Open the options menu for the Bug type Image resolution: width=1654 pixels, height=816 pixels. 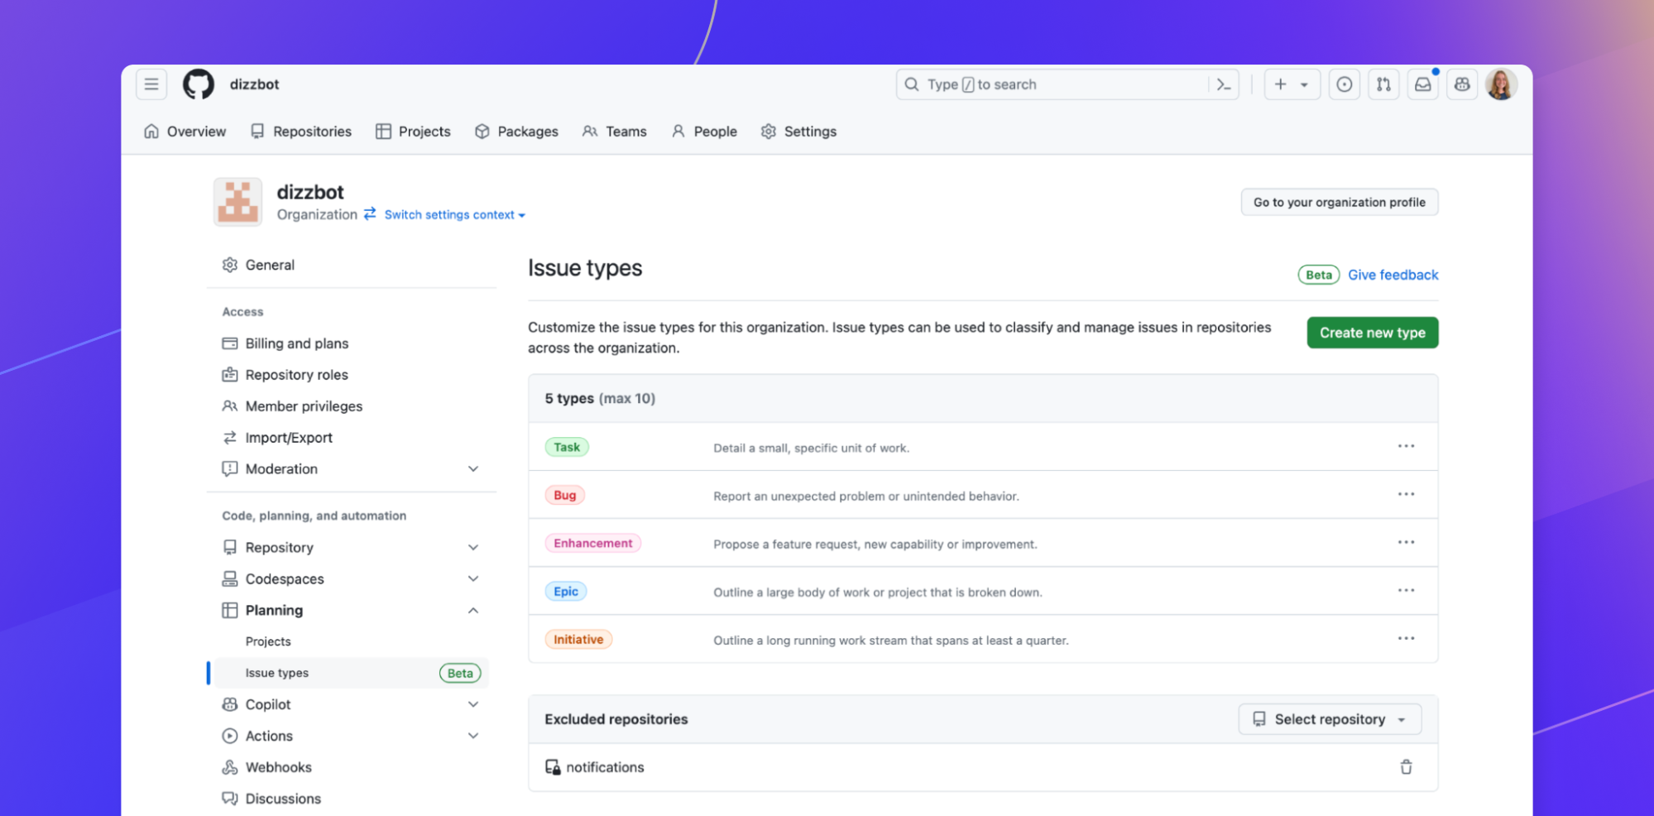tap(1406, 494)
